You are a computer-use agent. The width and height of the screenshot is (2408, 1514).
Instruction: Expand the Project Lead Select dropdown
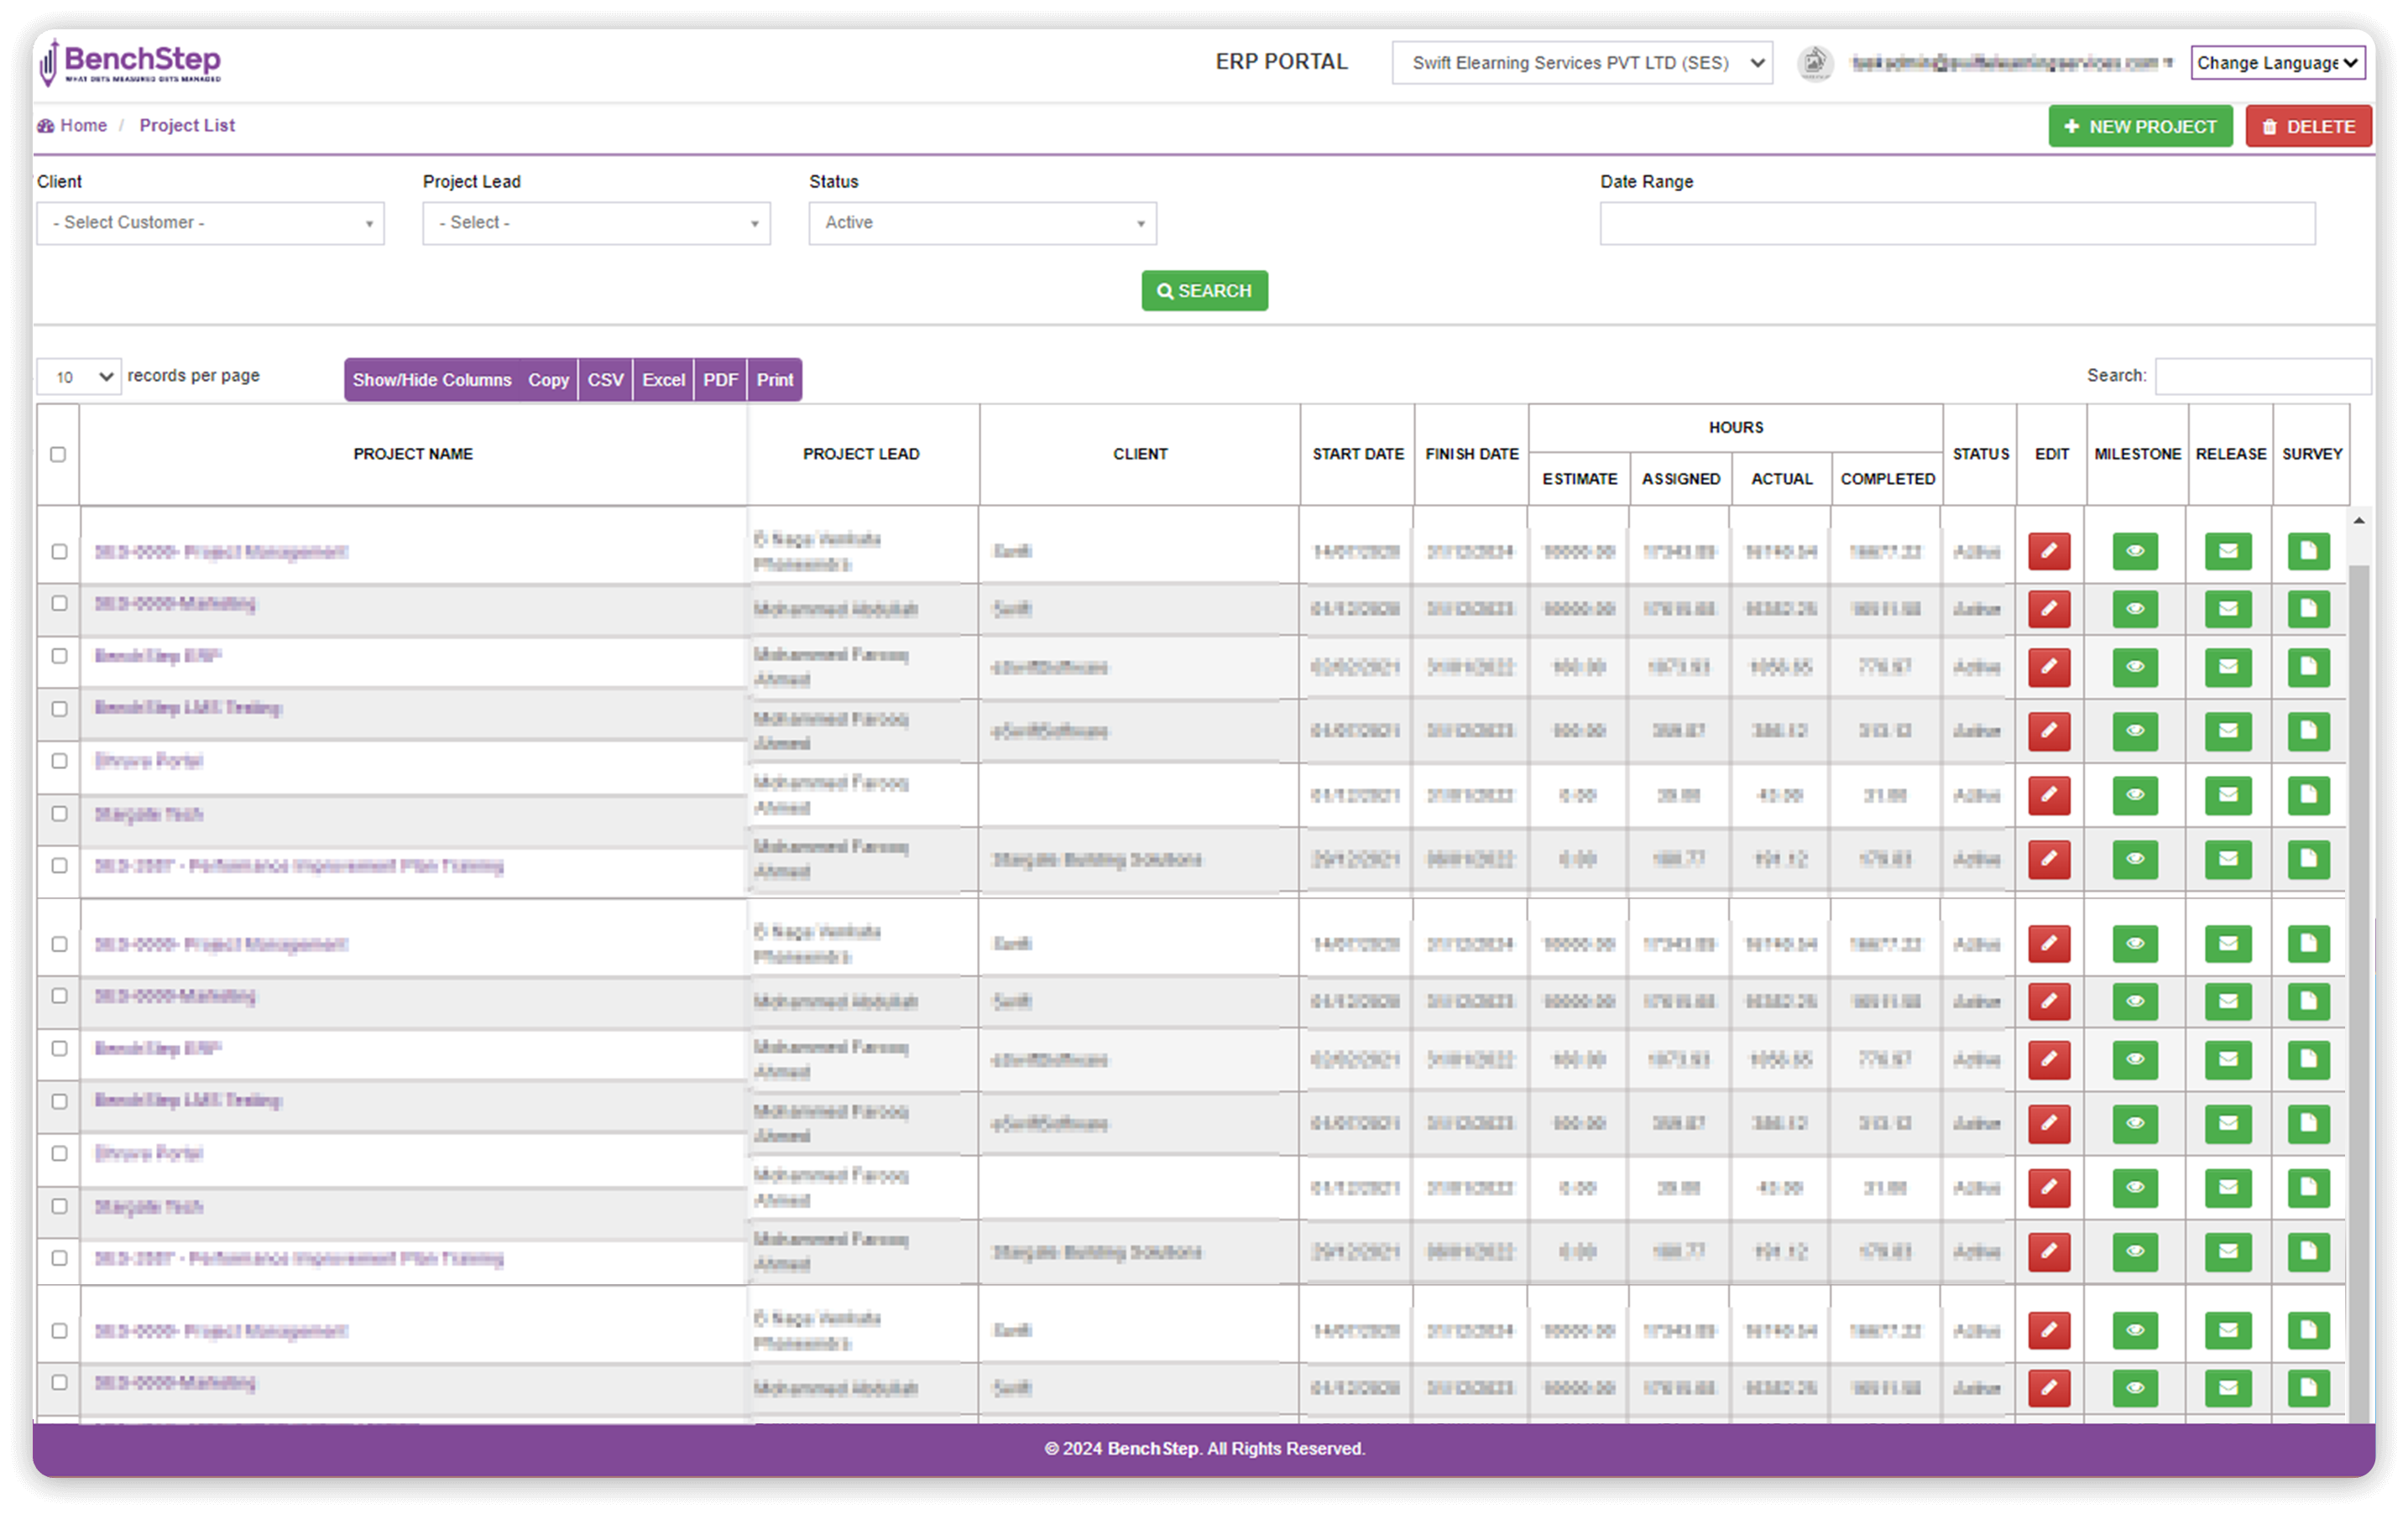coord(595,221)
